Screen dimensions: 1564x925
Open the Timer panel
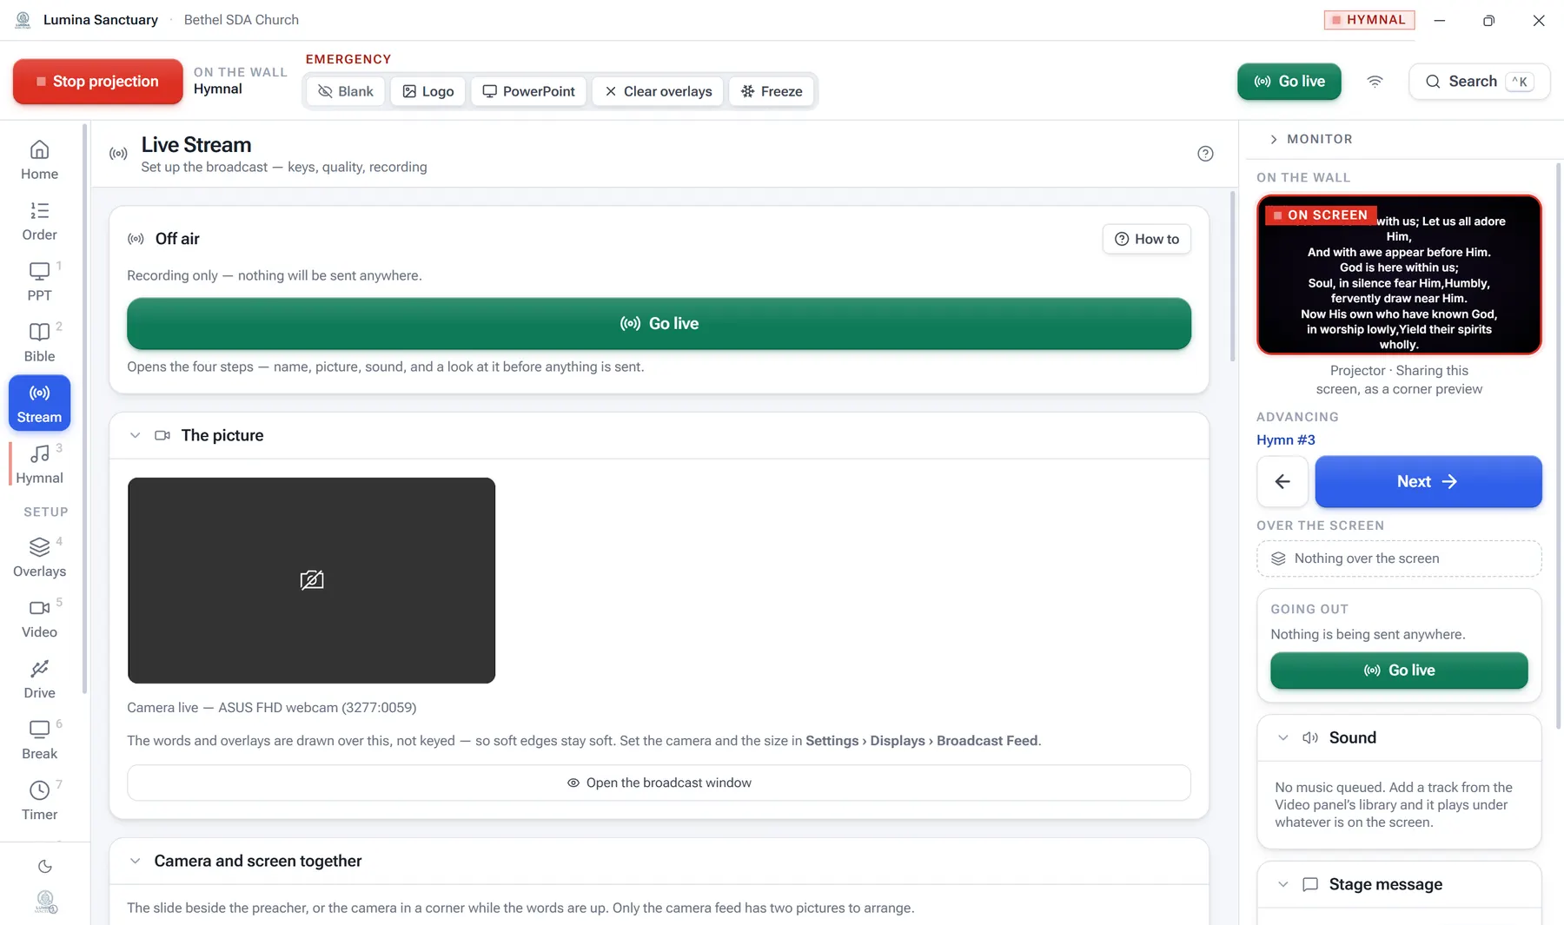point(39,801)
